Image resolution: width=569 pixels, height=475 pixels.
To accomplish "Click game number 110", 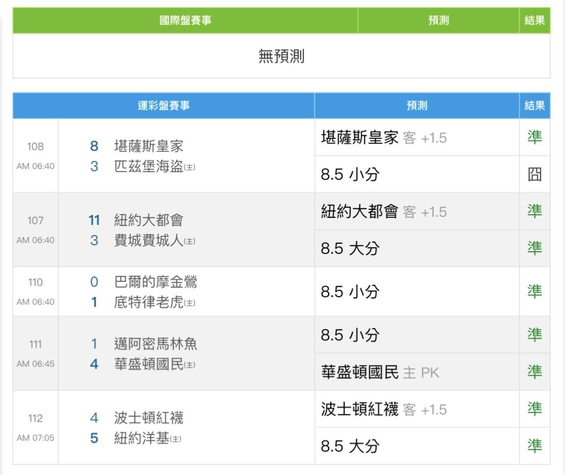I will pos(35,282).
